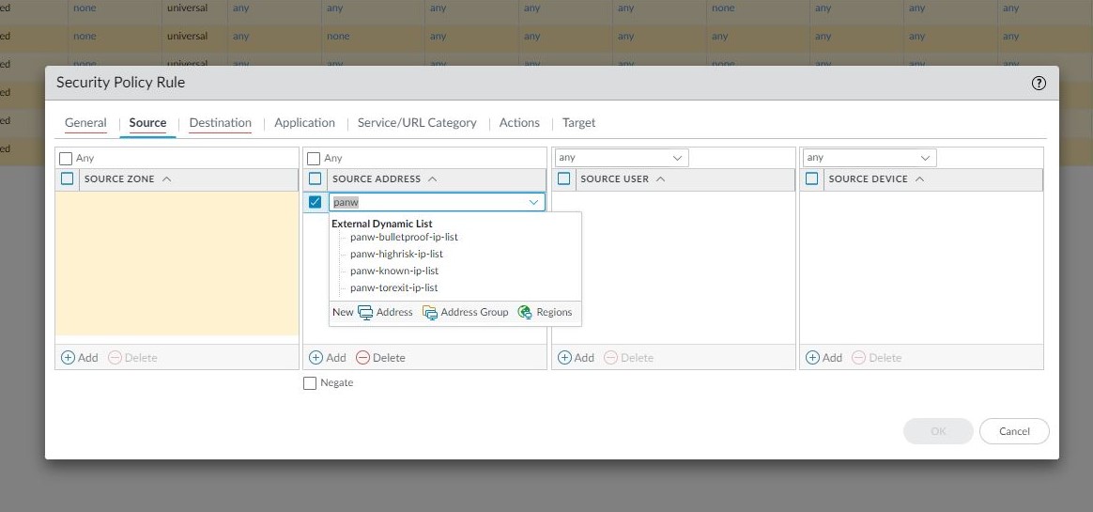Check the Source Zone header checkbox
Screen dimensions: 1093x512
tap(67, 178)
